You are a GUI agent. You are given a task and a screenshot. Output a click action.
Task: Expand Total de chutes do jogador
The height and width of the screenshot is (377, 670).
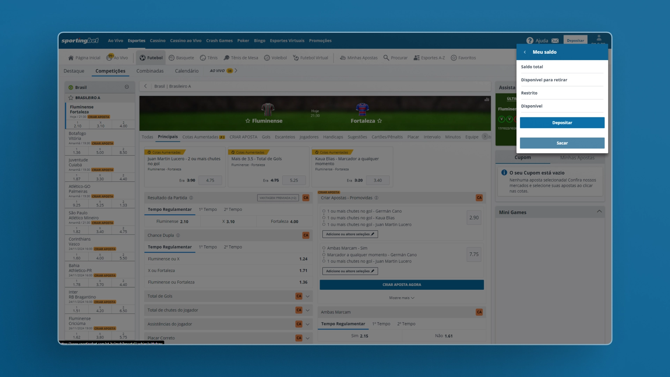(x=307, y=310)
